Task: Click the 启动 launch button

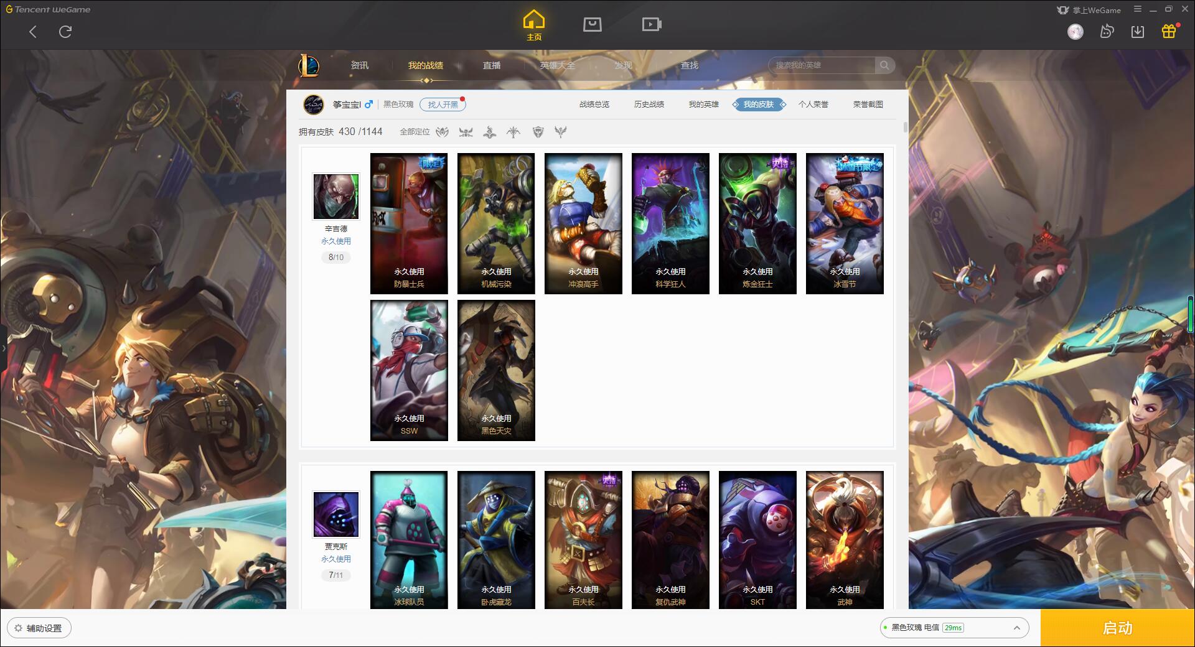Action: (1117, 628)
